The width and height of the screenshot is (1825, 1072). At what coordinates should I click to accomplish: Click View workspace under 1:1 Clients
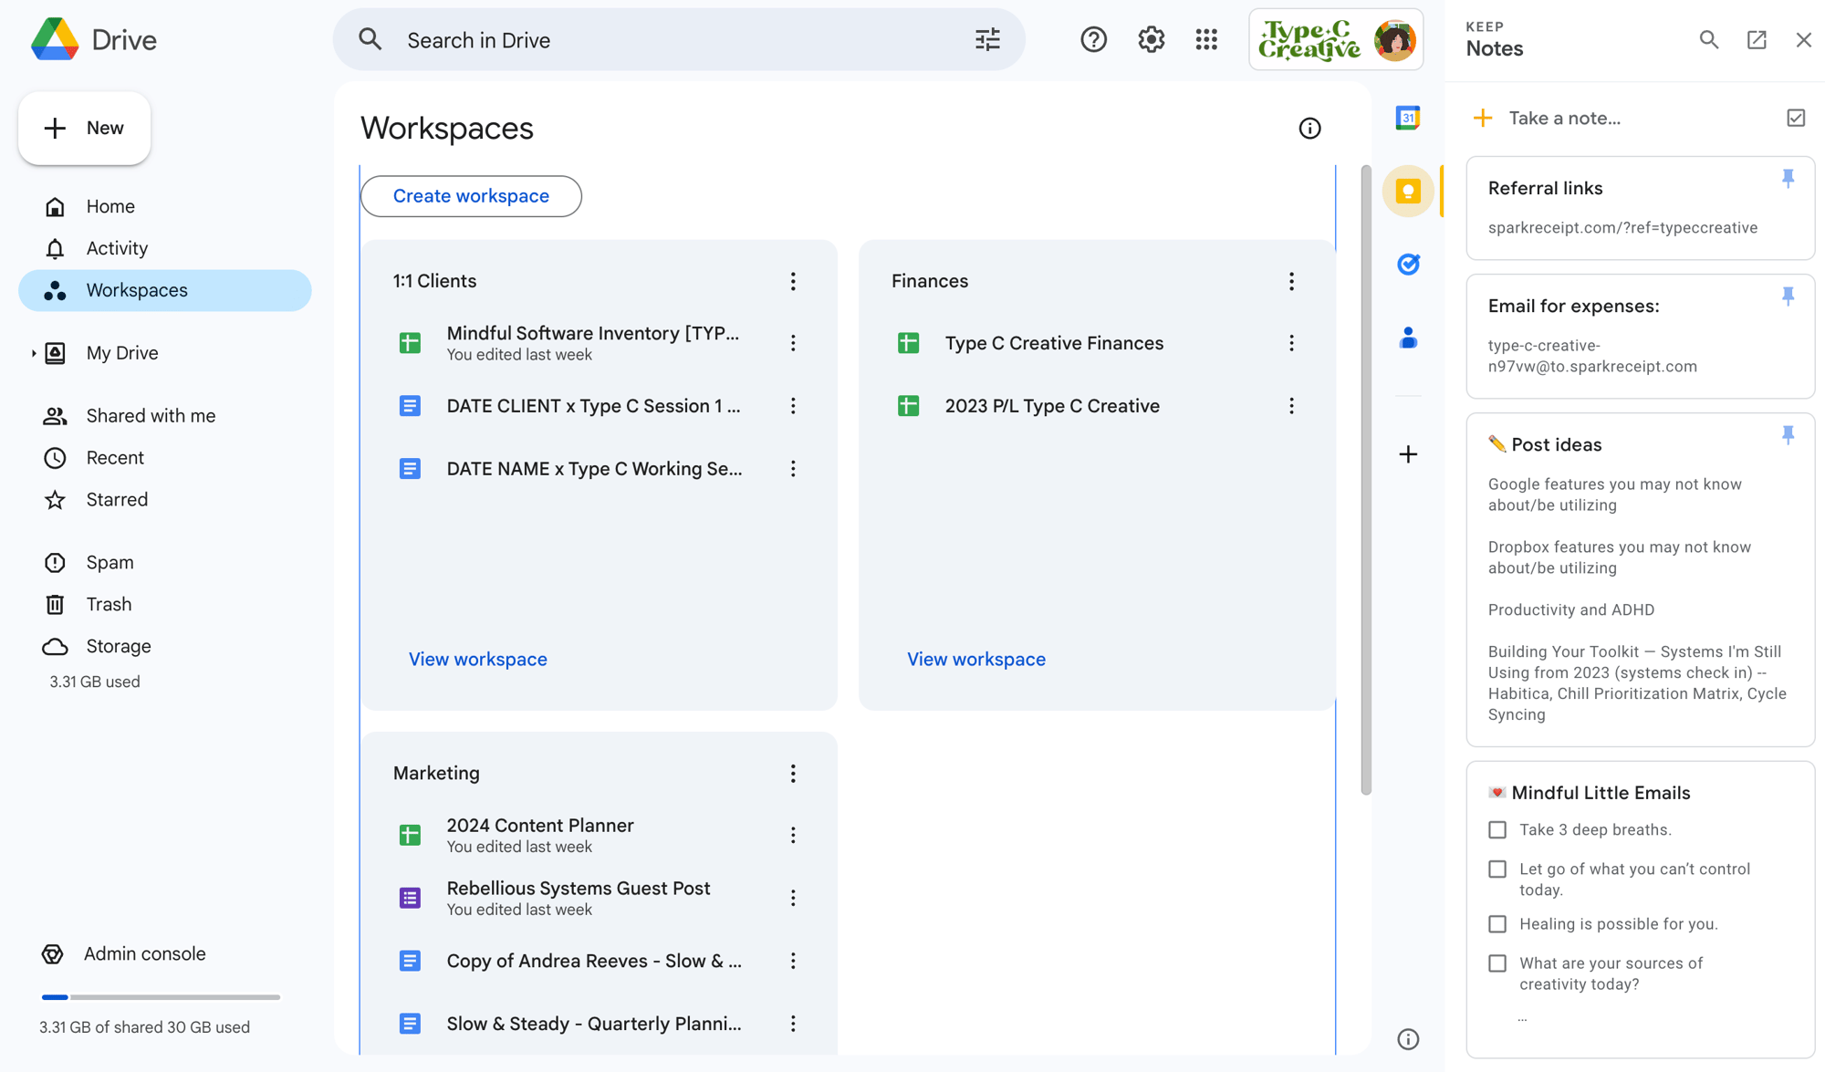477,659
